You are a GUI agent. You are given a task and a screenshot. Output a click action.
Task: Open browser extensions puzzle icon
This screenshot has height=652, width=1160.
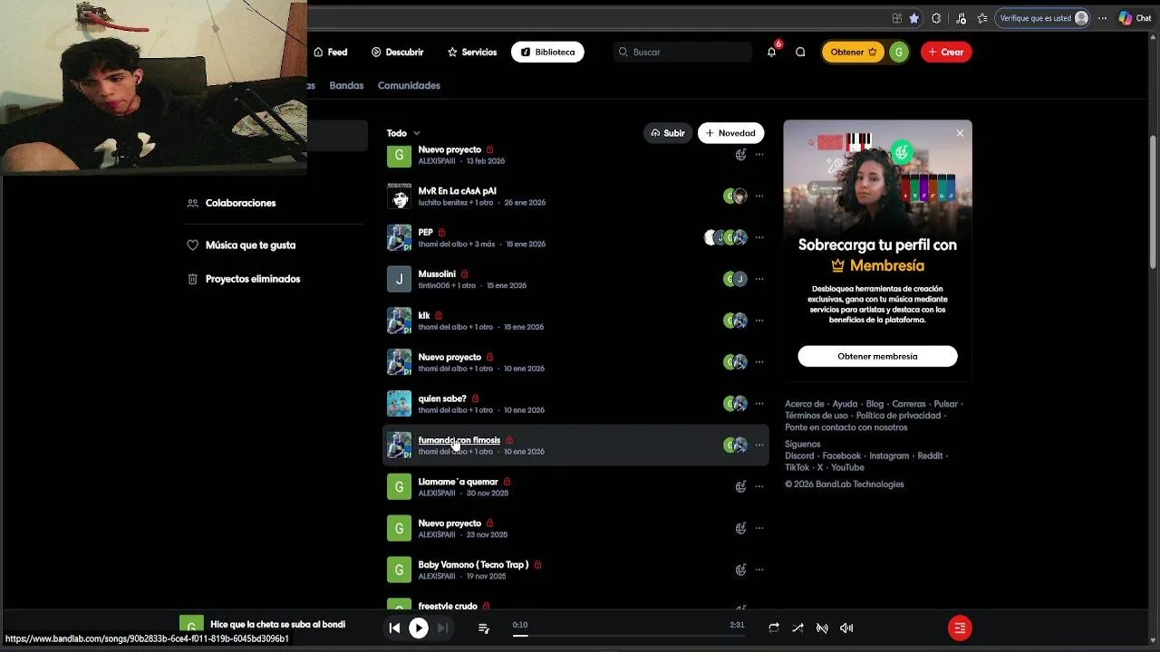pyautogui.click(x=936, y=18)
